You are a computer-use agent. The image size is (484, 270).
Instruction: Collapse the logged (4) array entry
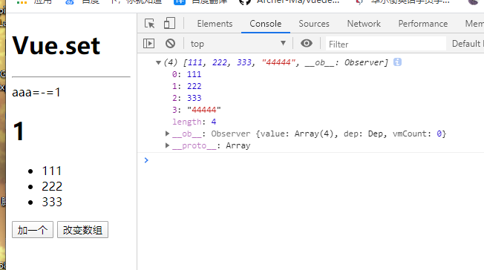(x=158, y=62)
